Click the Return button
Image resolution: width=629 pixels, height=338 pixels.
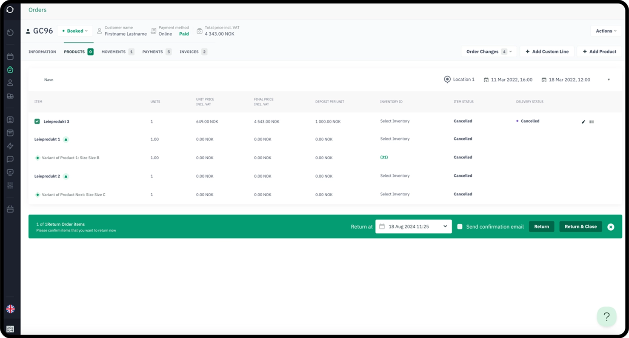pos(541,226)
